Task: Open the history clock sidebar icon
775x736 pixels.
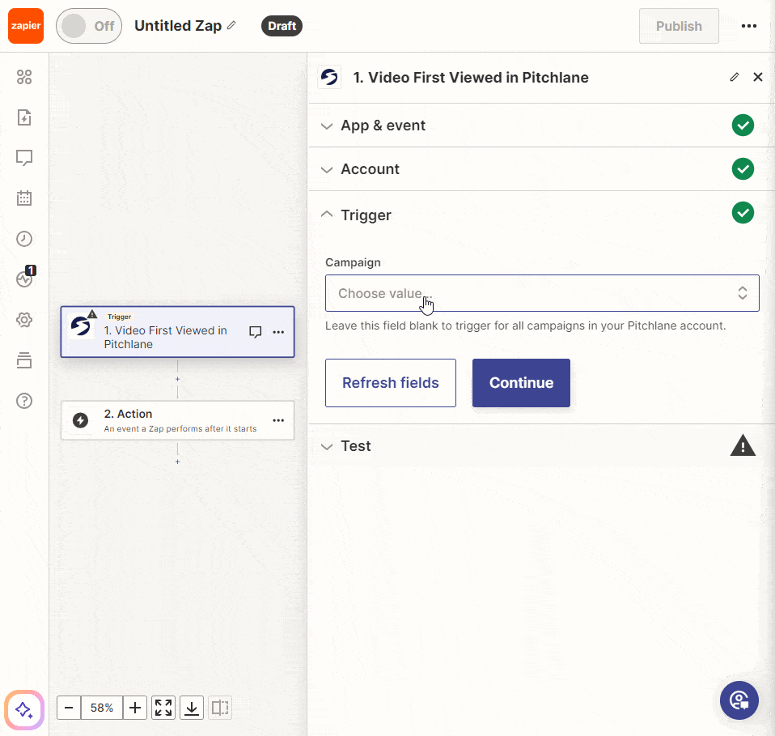Action: point(24,239)
